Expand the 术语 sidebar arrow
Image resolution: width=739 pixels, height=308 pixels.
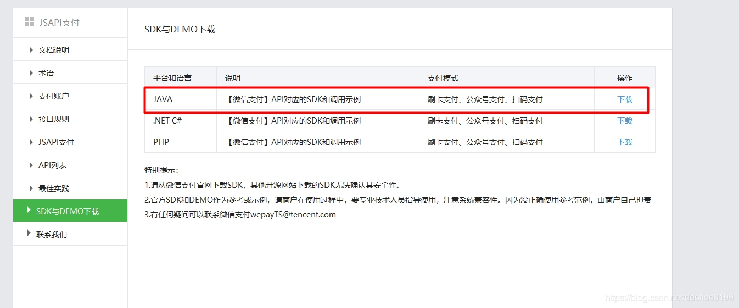[31, 73]
